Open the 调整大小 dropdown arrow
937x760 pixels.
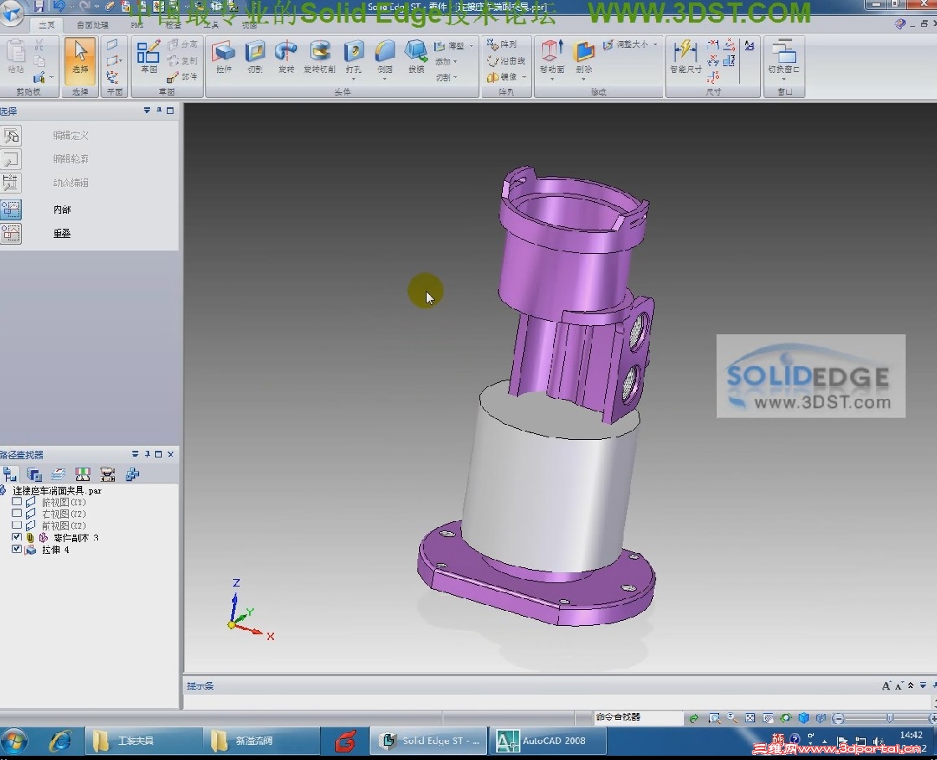[655, 44]
